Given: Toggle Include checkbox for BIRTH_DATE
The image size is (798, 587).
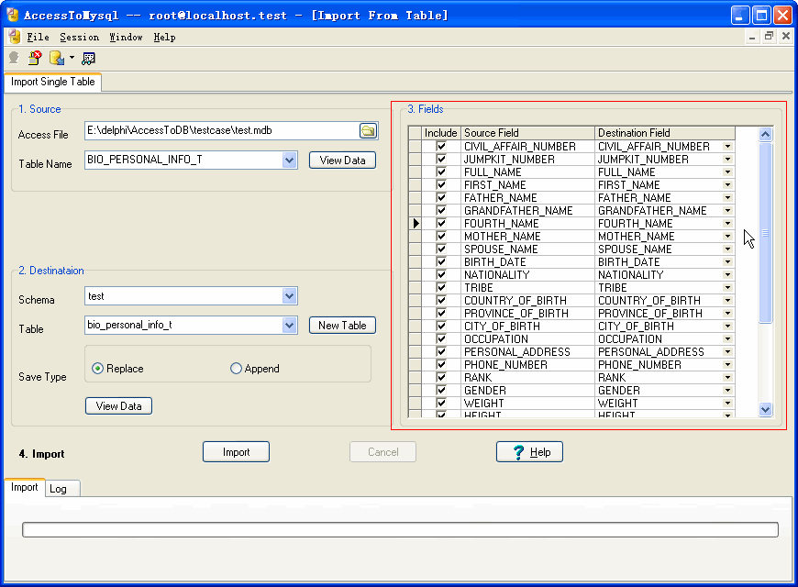Looking at the screenshot, I should click(441, 261).
